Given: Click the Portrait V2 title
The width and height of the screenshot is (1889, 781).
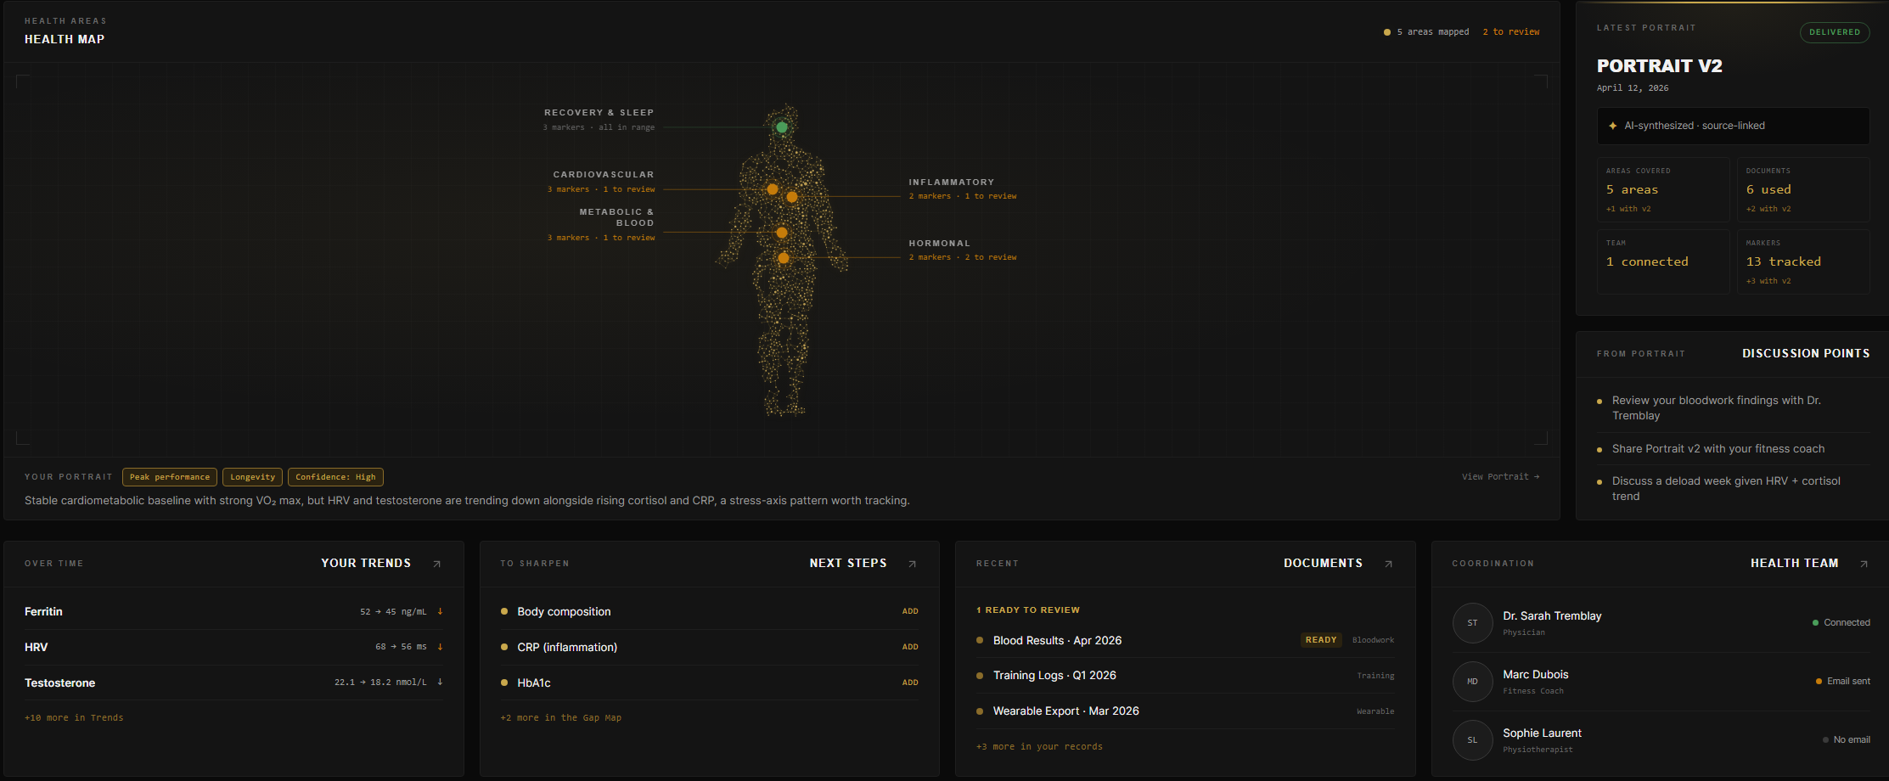Looking at the screenshot, I should pos(1660,66).
